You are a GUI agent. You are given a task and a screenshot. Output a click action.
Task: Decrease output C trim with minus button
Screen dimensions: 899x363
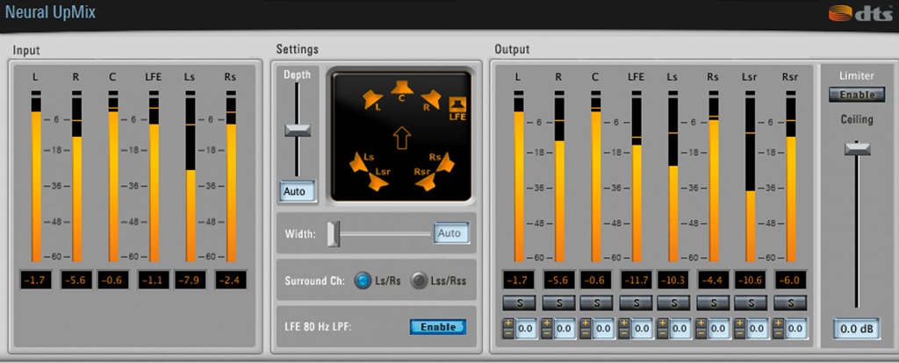586,333
